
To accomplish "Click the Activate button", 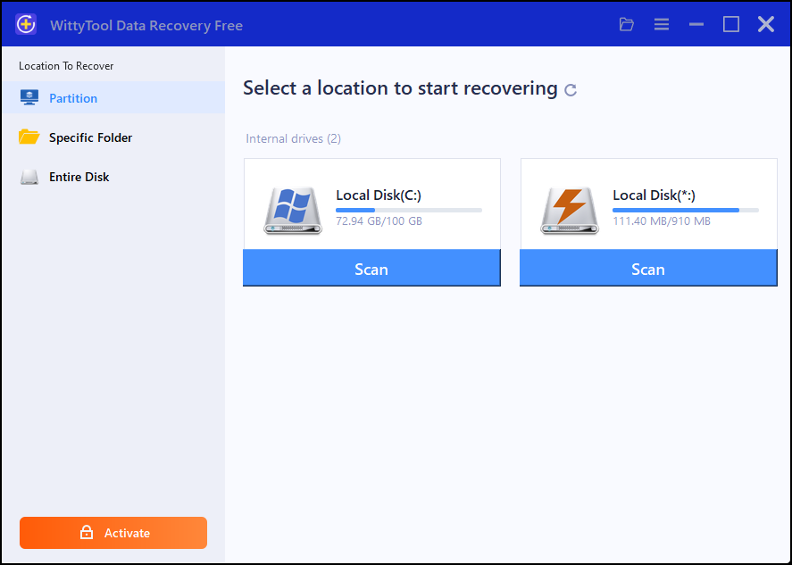I will [113, 533].
